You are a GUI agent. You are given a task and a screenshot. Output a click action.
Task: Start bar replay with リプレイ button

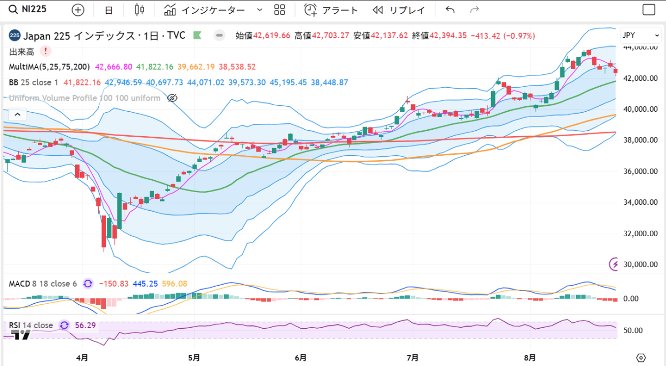399,10
